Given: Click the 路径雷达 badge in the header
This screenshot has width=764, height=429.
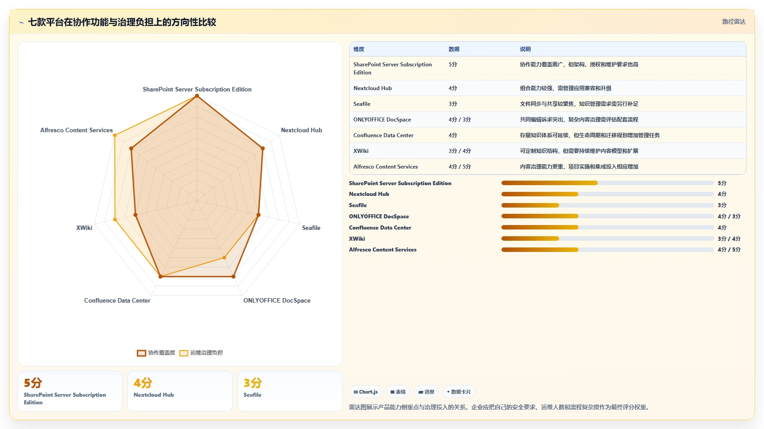Looking at the screenshot, I should pos(734,22).
